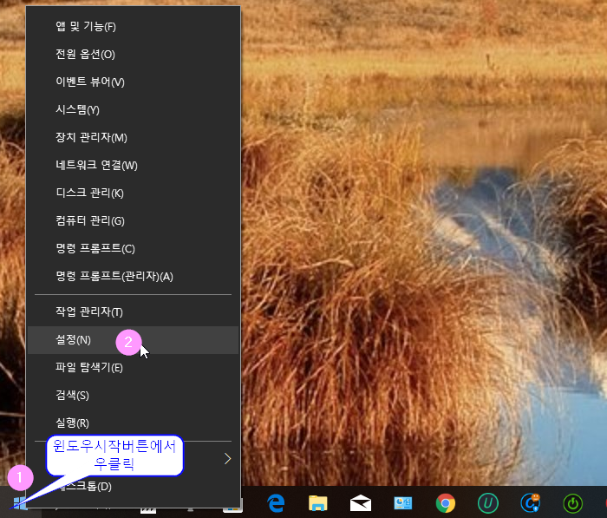Open the green circled U taskbar icon

[487, 503]
